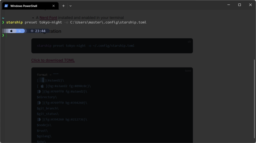Screen dimensions: 256x143
Task: Click the 23:44 time in prompt
Action: [40, 31]
